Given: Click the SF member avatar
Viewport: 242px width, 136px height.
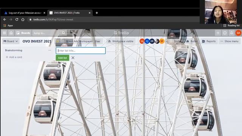Looking at the screenshot, I should coord(162,41).
